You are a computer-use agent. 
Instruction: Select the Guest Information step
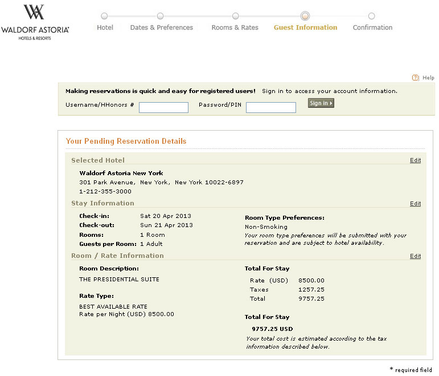pyautogui.click(x=305, y=27)
